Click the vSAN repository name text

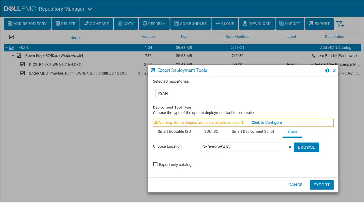(24, 48)
